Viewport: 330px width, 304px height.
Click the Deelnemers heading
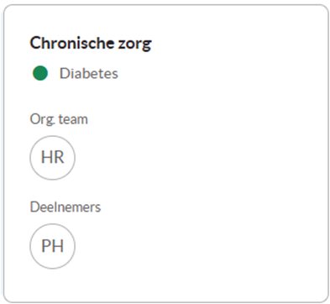pos(65,207)
